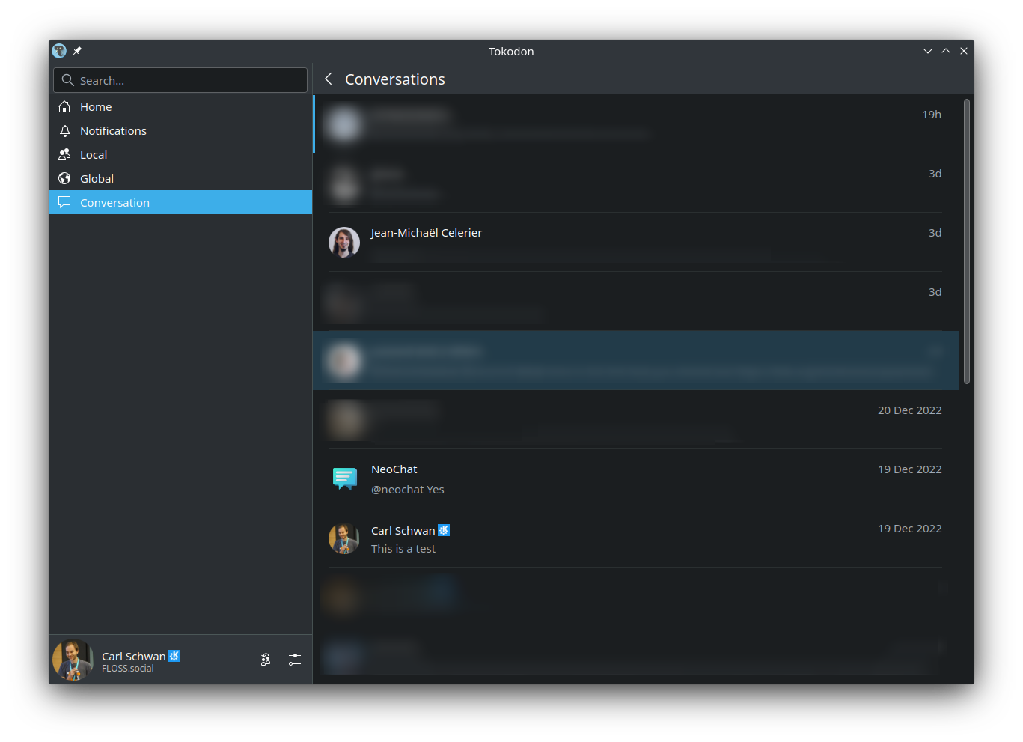Click the search magnifier icon
The image size is (1023, 742).
coord(68,80)
